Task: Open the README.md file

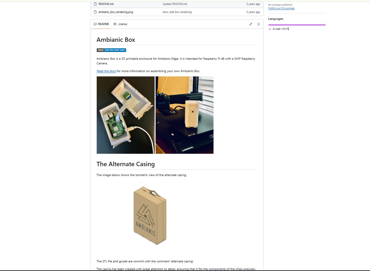Action: [x=106, y=4]
